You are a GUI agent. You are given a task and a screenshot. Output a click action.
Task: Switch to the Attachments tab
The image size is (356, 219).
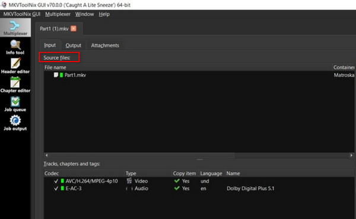[x=105, y=46]
